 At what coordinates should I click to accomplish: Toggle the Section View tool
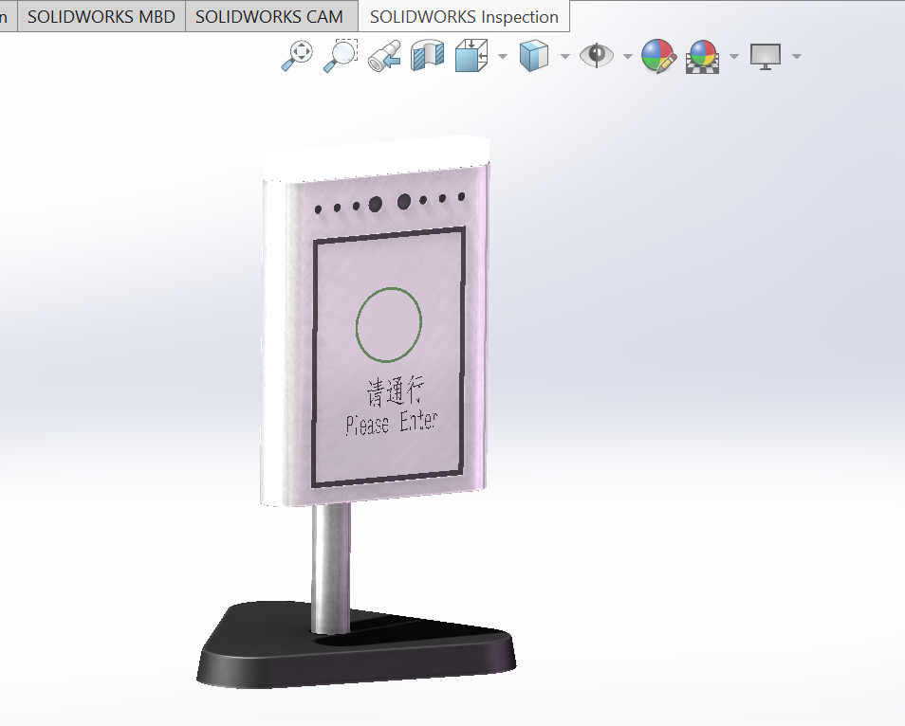(427, 56)
